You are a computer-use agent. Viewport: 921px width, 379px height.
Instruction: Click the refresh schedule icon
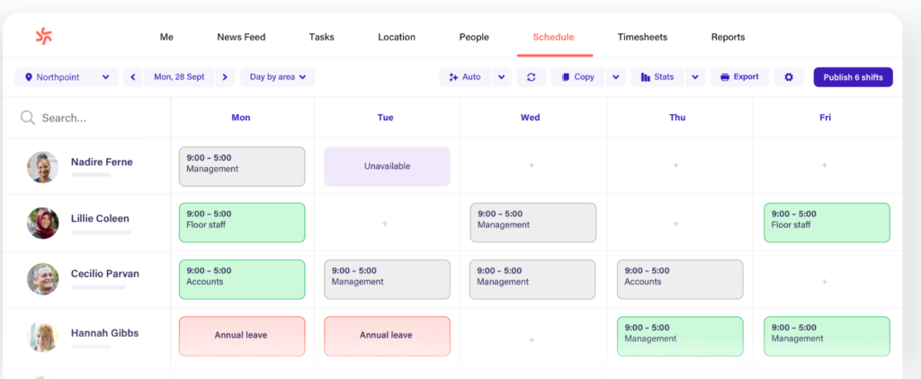pos(531,77)
